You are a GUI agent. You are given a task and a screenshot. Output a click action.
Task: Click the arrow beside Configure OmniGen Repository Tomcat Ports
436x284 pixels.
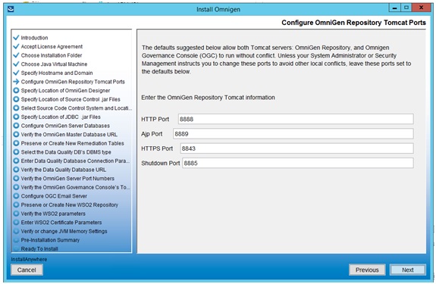pos(16,82)
